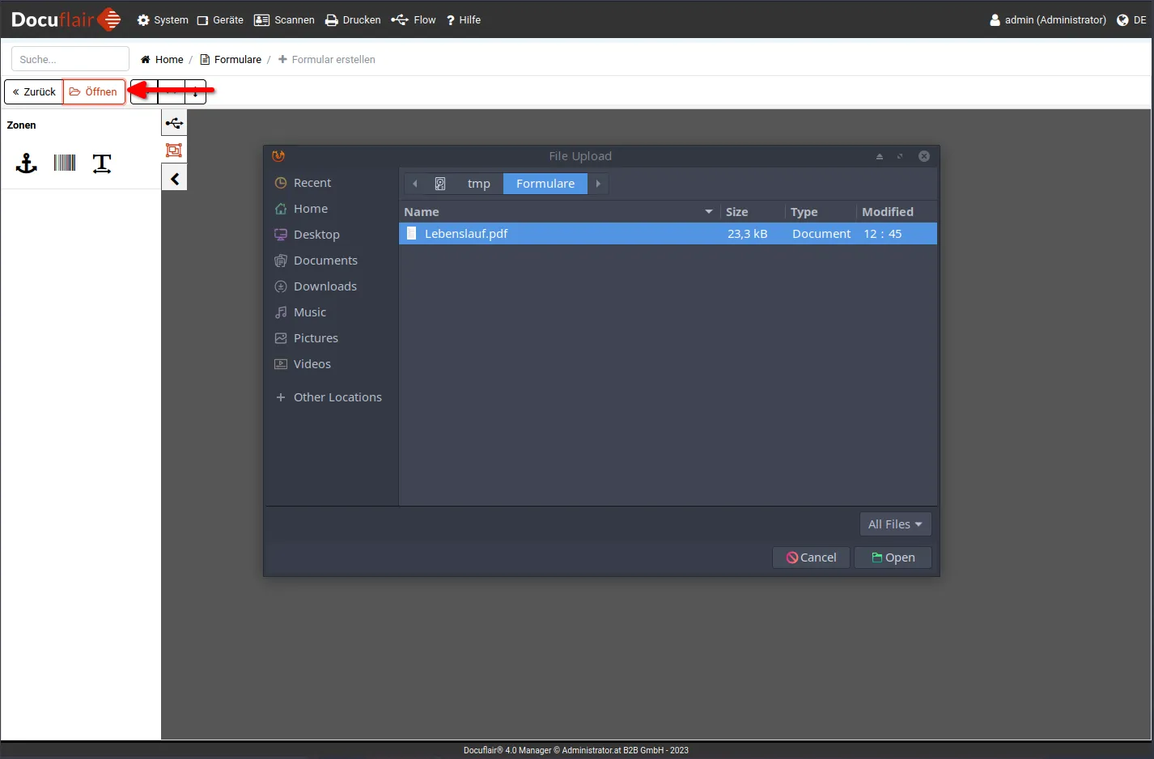Click the Suche search field

click(70, 59)
